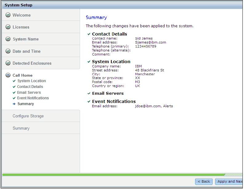This screenshot has height=190, width=244.
Task: Select Event Notifications sub-step under Call Home
Action: pos(33,98)
